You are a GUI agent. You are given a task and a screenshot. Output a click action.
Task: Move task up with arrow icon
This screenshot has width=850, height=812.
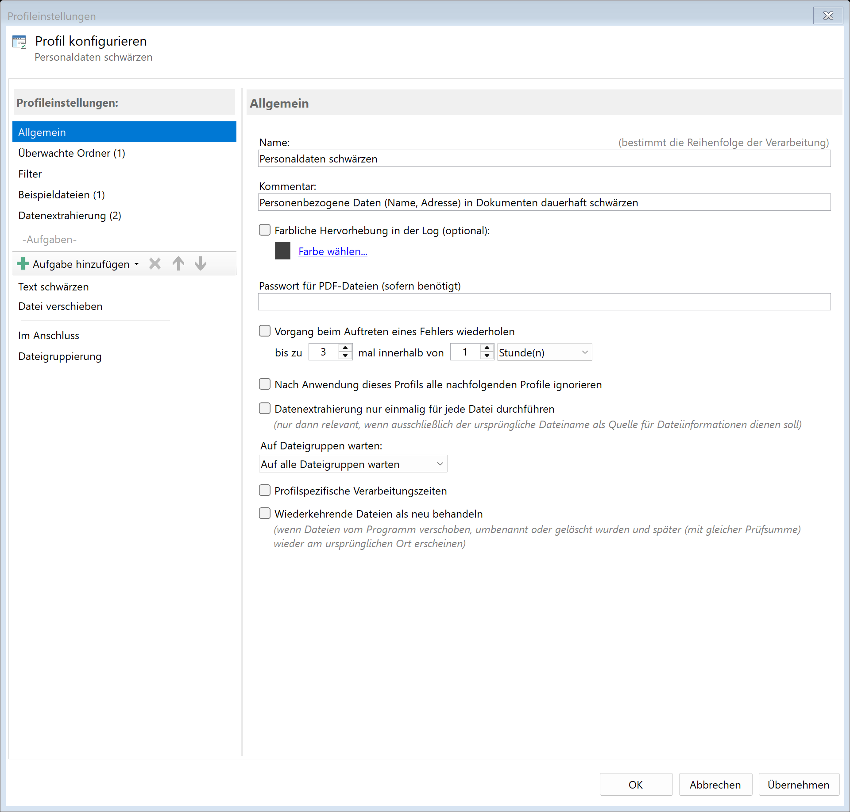coord(178,264)
